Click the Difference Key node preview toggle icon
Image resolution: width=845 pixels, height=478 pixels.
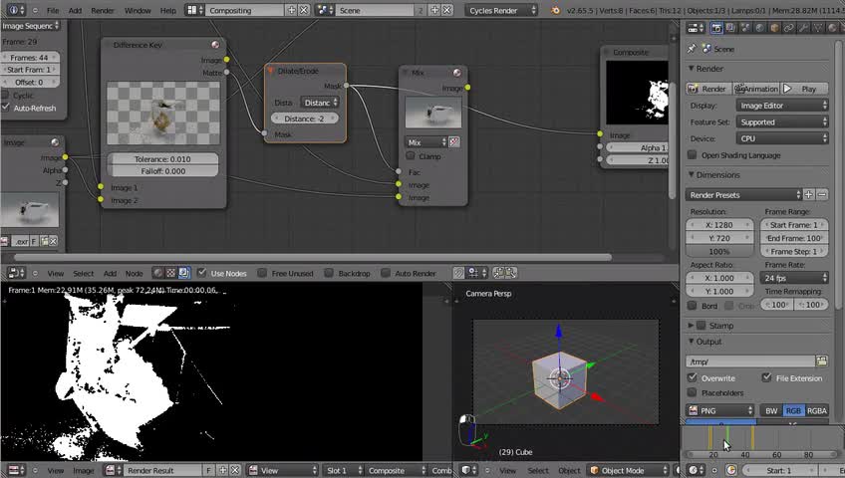(214, 45)
